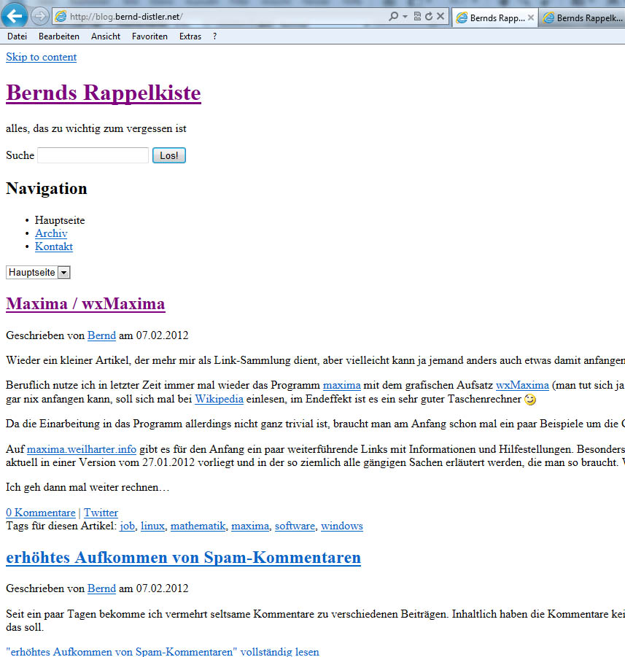Click the compatibility view icon in address bar

417,16
